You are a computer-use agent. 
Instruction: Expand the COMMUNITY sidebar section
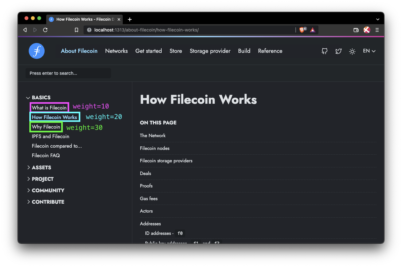click(x=45, y=190)
